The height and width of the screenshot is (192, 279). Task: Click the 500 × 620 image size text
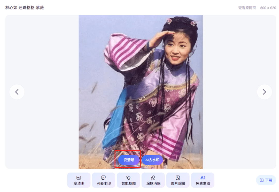(x=268, y=8)
